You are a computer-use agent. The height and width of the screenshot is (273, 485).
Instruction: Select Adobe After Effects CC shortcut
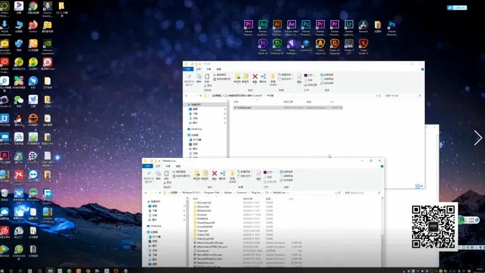tap(291, 27)
